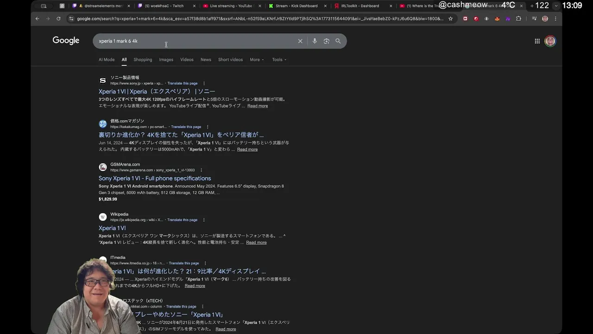This screenshot has height=334, width=593.
Task: Click the Google logo
Action: [66, 41]
